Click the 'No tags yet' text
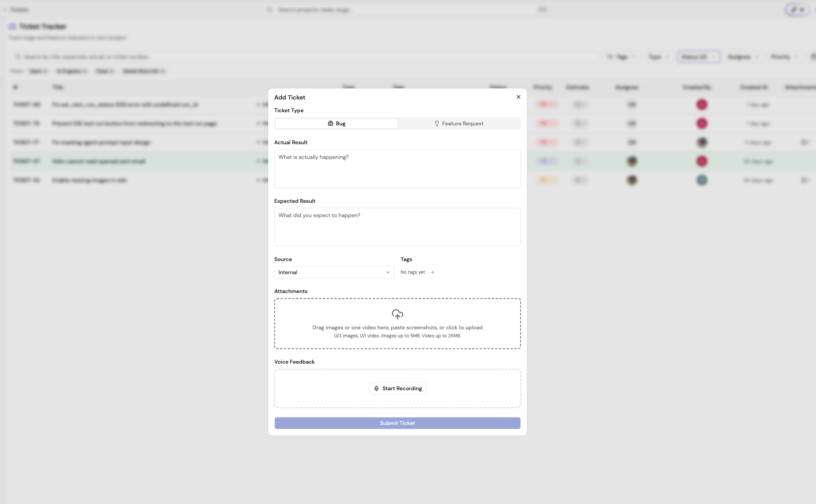 click(x=413, y=272)
